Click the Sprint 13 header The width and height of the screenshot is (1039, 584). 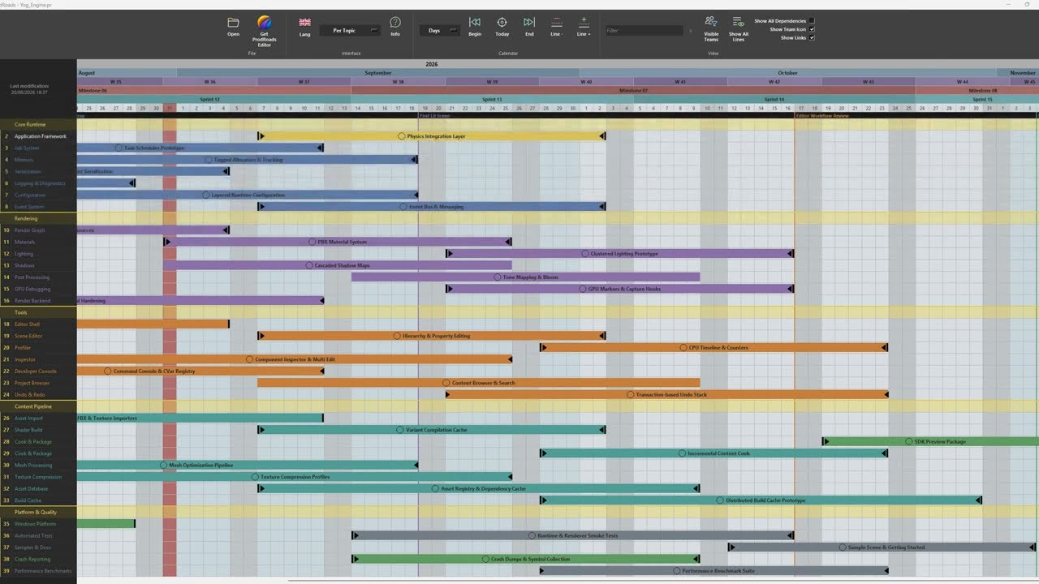[493, 100]
